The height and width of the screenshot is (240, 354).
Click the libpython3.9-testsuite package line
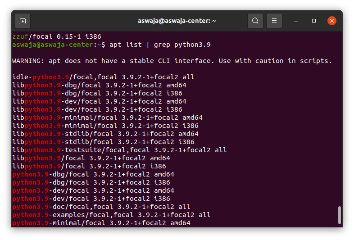[x=119, y=150]
